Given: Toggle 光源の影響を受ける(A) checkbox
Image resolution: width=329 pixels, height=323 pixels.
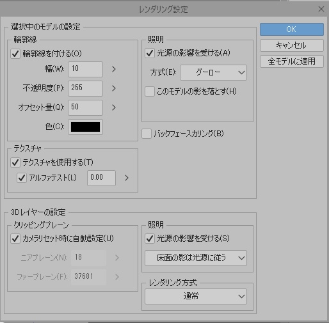Looking at the screenshot, I should pos(150,53).
